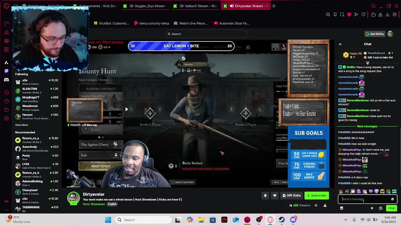The image size is (401, 226).
Task: Send message with Chat button
Action: tap(392, 208)
